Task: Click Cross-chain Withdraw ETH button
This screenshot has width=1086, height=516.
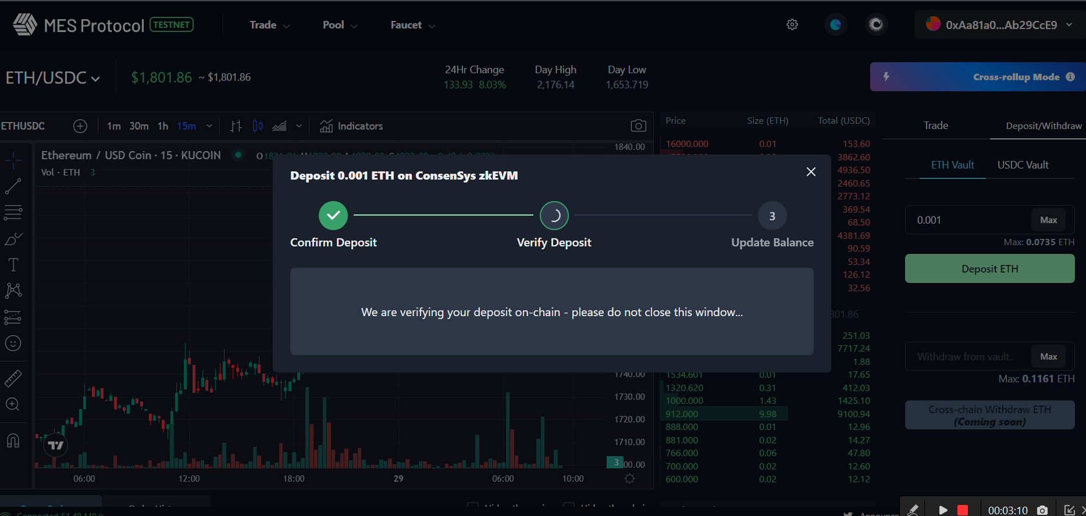Action: [990, 415]
